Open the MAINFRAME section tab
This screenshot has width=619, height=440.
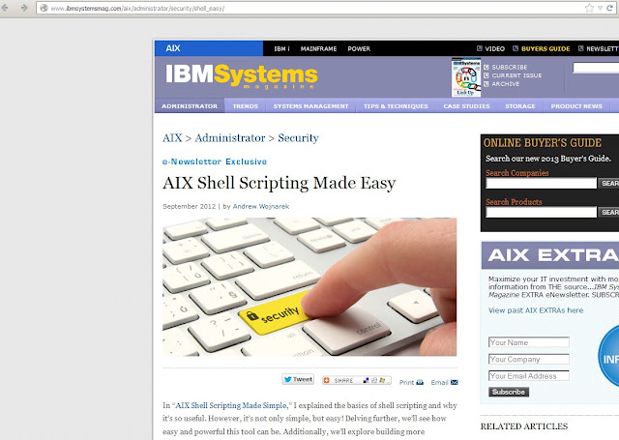pos(318,49)
